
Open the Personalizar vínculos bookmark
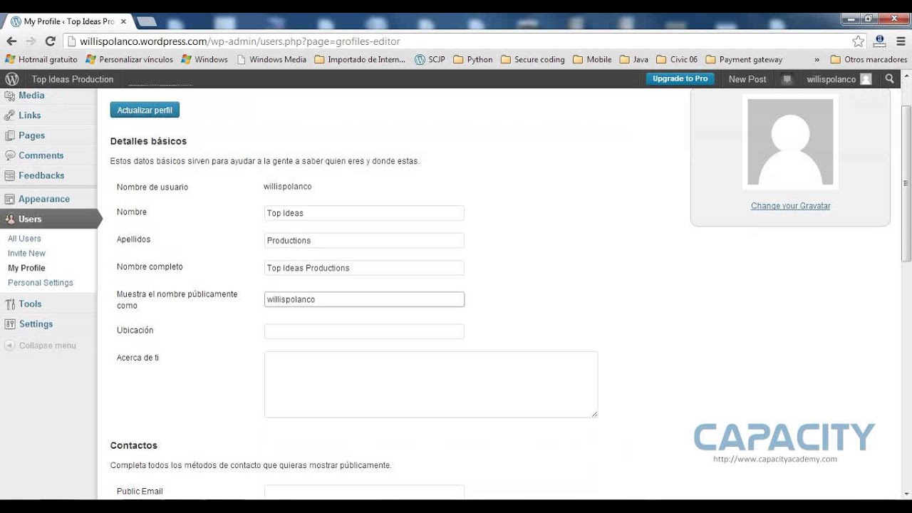pyautogui.click(x=129, y=60)
